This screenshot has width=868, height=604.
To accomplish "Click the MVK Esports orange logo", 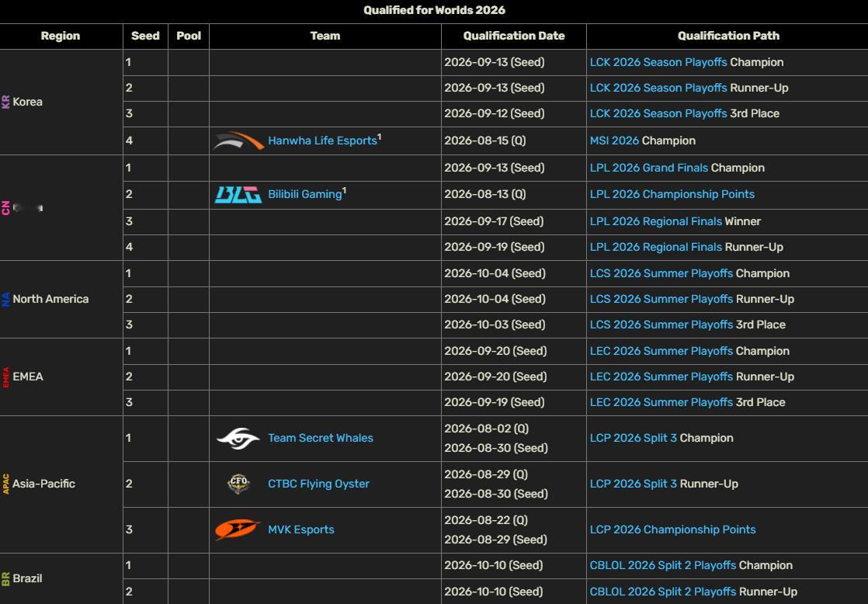I will [237, 529].
